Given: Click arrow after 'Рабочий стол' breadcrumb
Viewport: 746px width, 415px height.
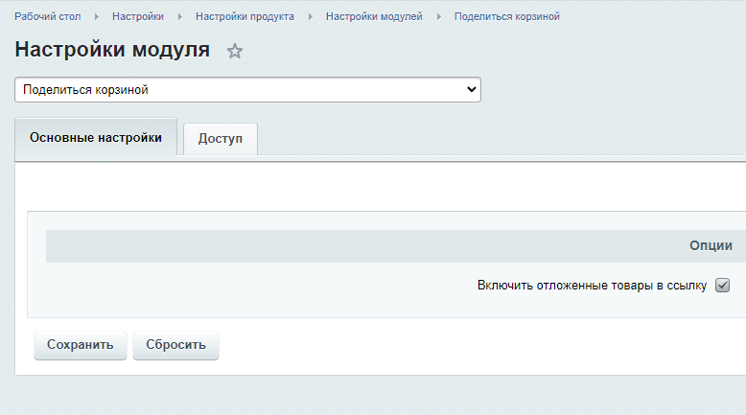Looking at the screenshot, I should pyautogui.click(x=97, y=17).
